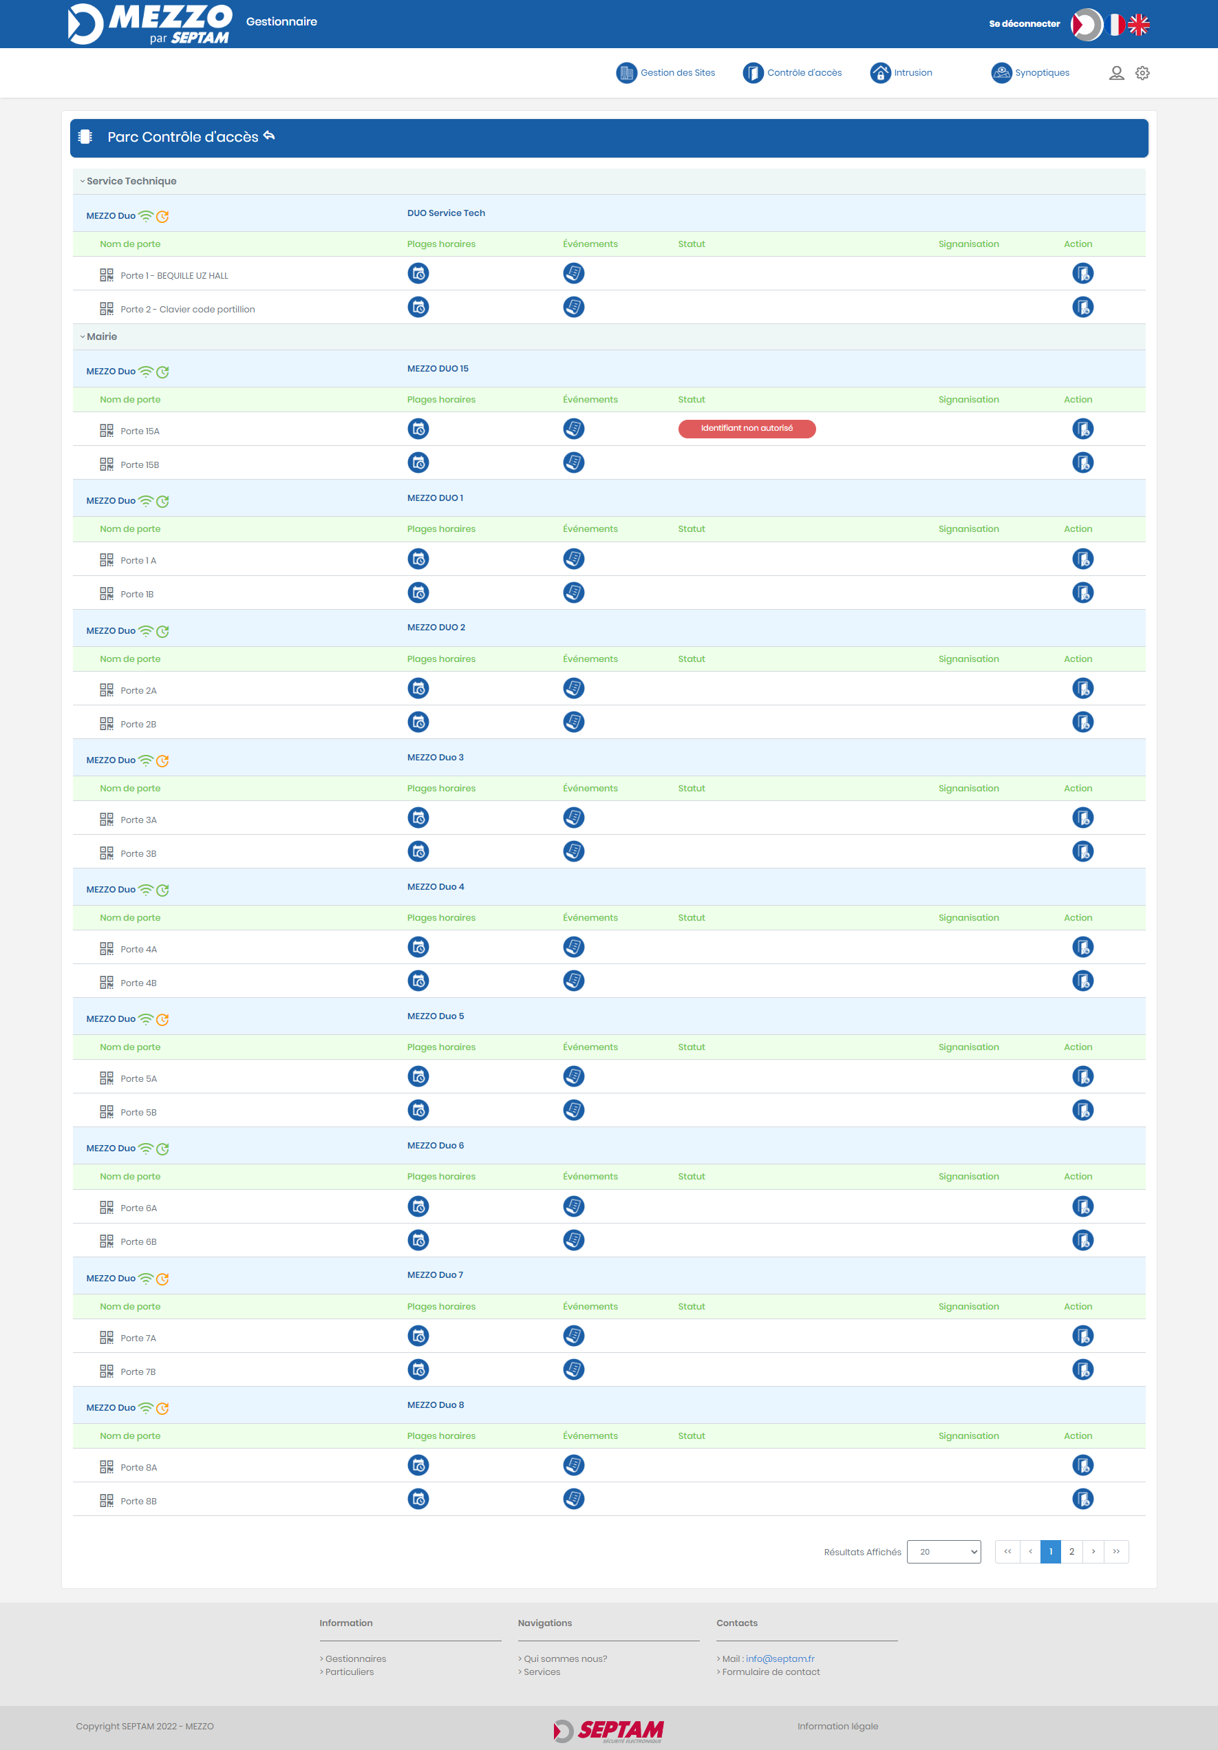Click QR code icon beside Porte 1 A
This screenshot has height=1750, width=1218.
(107, 560)
